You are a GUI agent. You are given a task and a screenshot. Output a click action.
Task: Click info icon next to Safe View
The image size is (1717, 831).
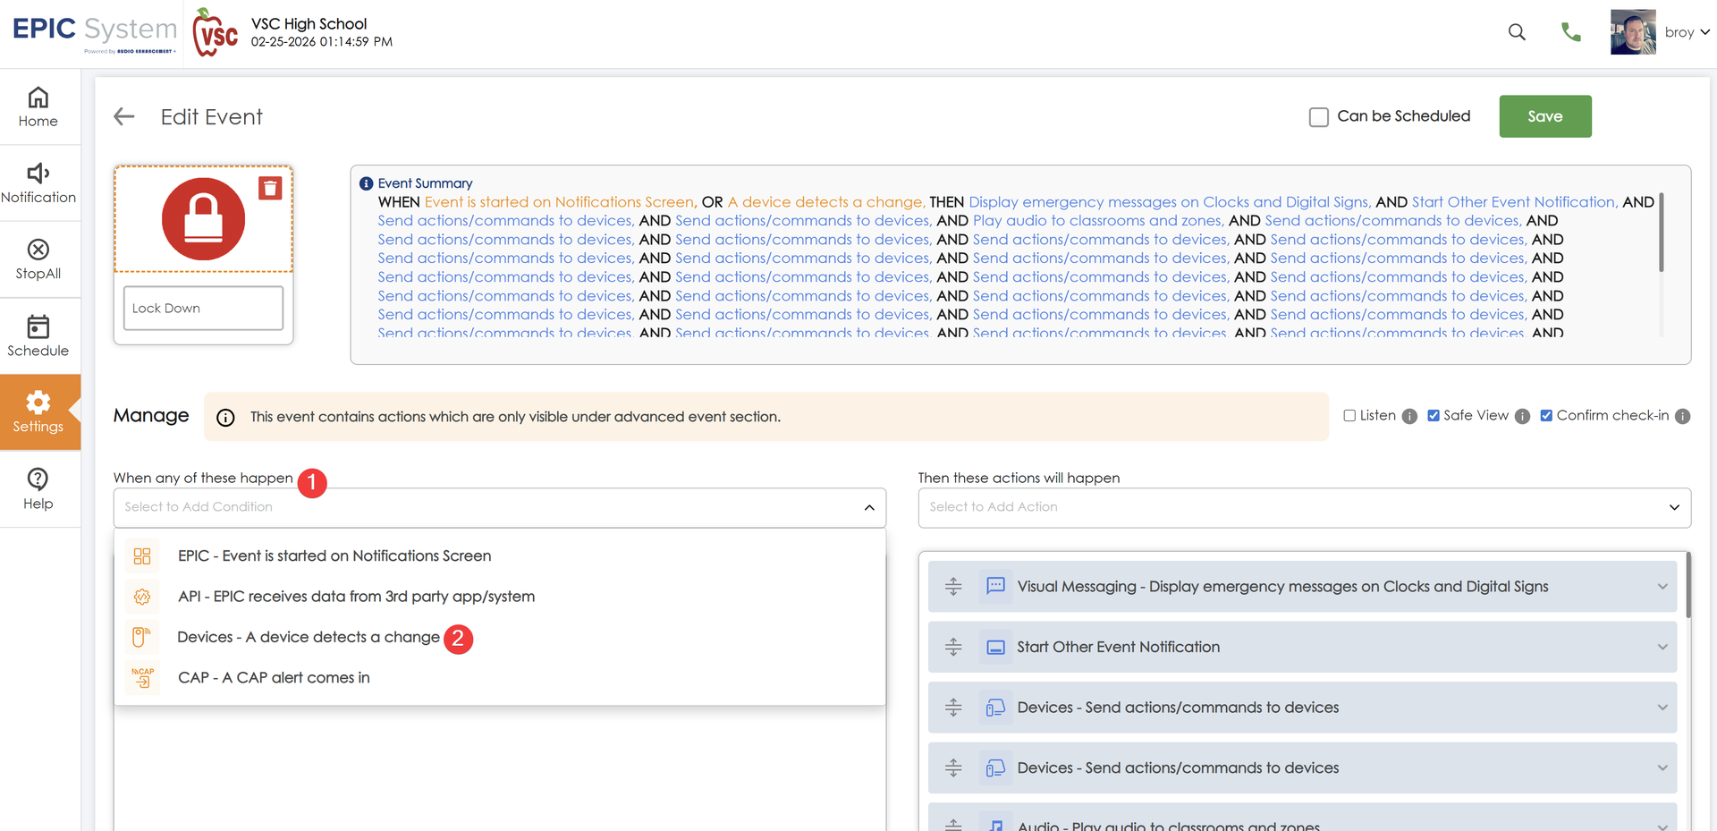pyautogui.click(x=1523, y=416)
